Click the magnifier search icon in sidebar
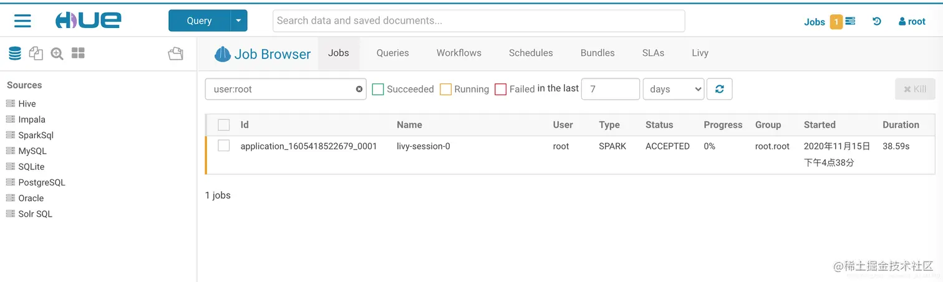 point(57,54)
